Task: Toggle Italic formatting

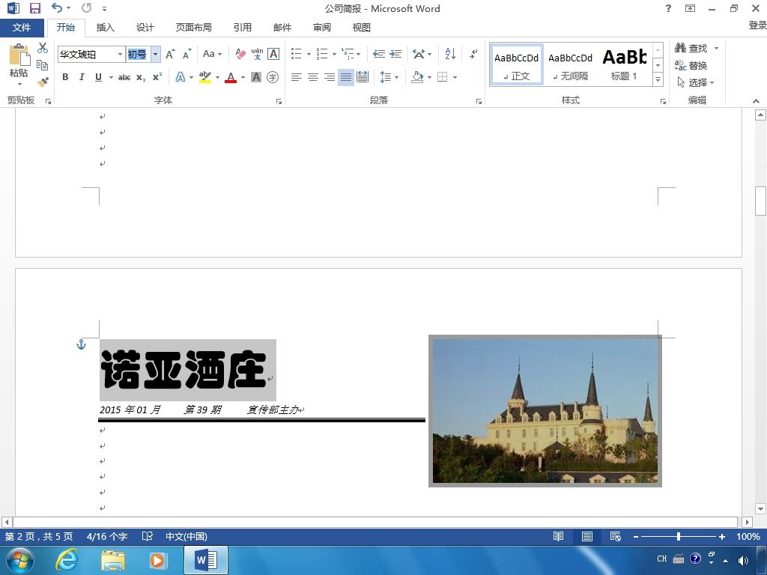Action: (82, 77)
